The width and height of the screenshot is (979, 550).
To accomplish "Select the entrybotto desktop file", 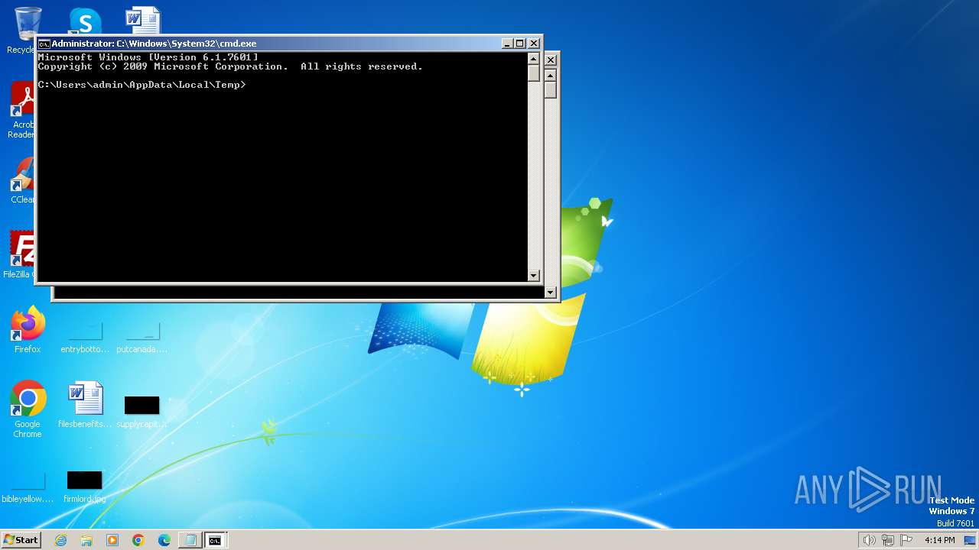I will click(x=85, y=337).
